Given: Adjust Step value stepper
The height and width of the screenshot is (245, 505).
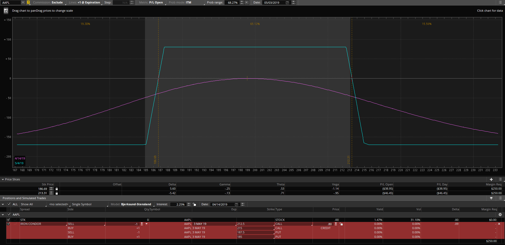Looking at the screenshot, I should (132, 2).
